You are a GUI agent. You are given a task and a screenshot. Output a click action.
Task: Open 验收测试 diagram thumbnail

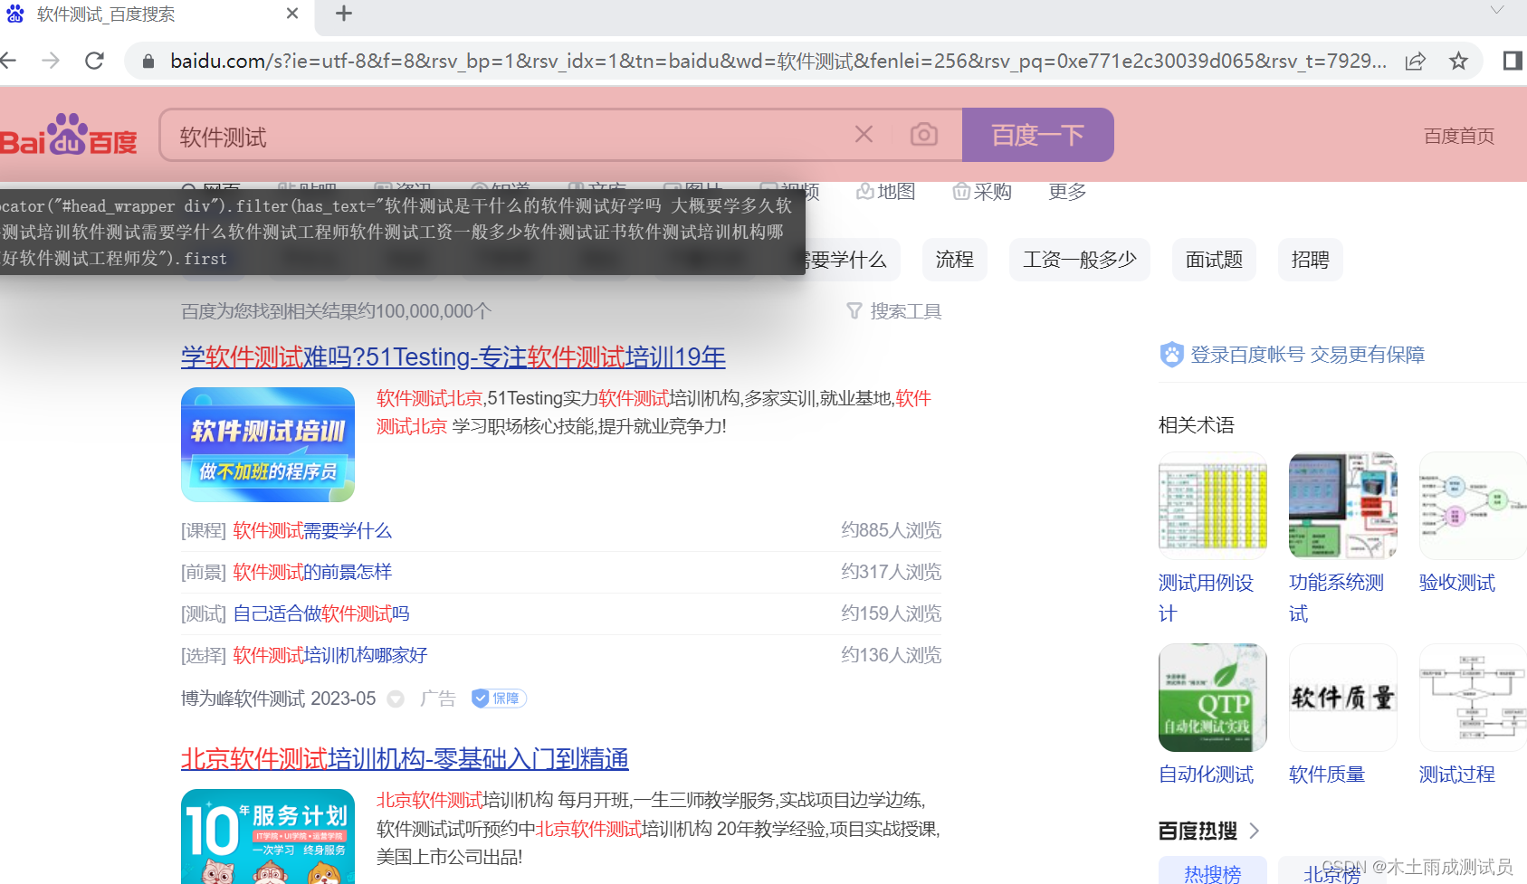(1473, 506)
